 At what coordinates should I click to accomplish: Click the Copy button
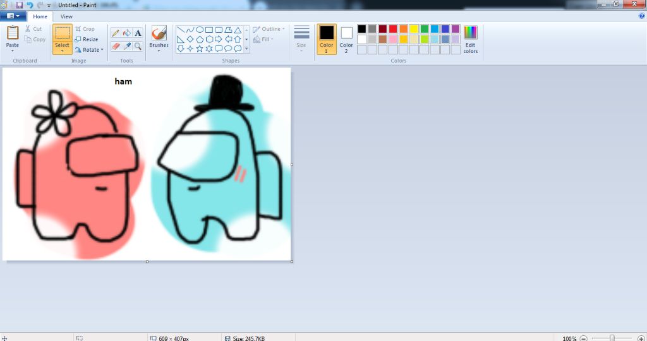pos(35,39)
